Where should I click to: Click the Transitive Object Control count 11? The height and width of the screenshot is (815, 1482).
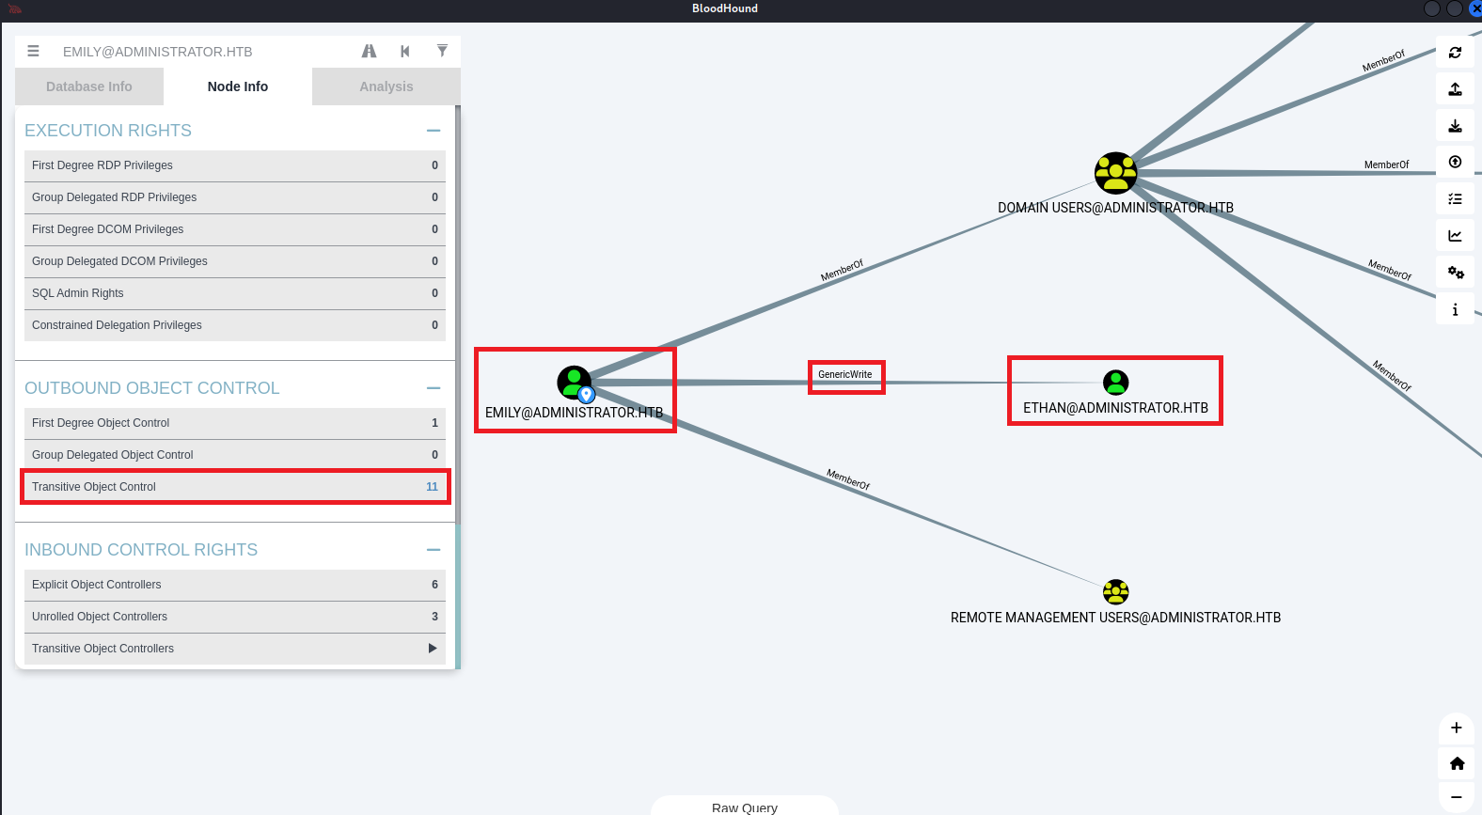tap(432, 487)
